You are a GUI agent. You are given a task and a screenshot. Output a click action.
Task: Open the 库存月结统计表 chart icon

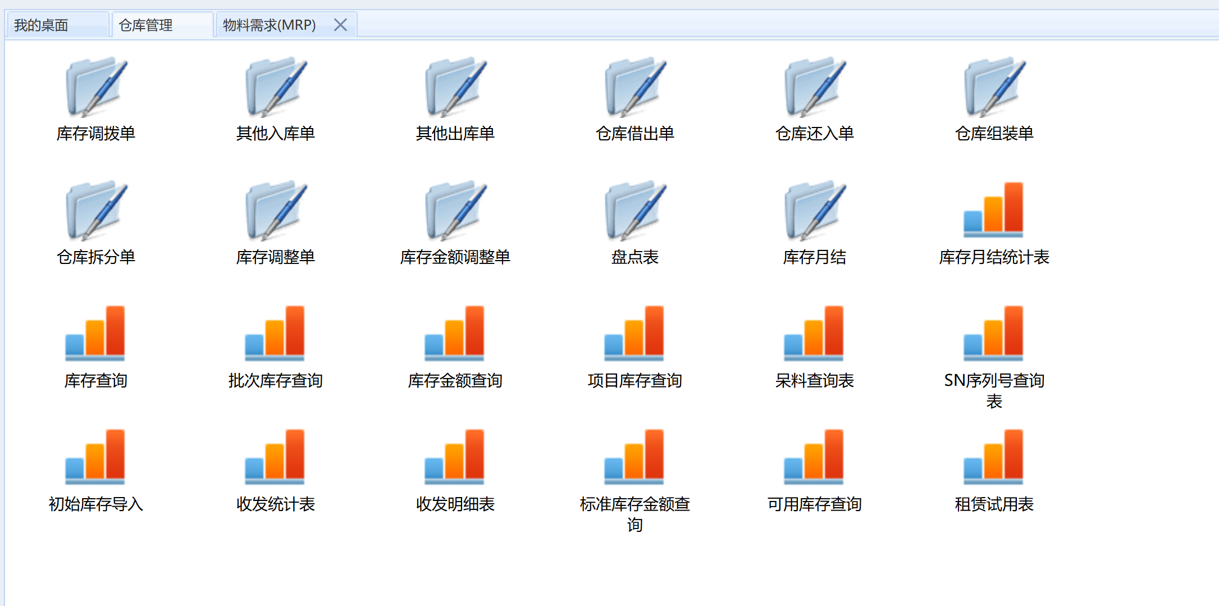(x=993, y=209)
